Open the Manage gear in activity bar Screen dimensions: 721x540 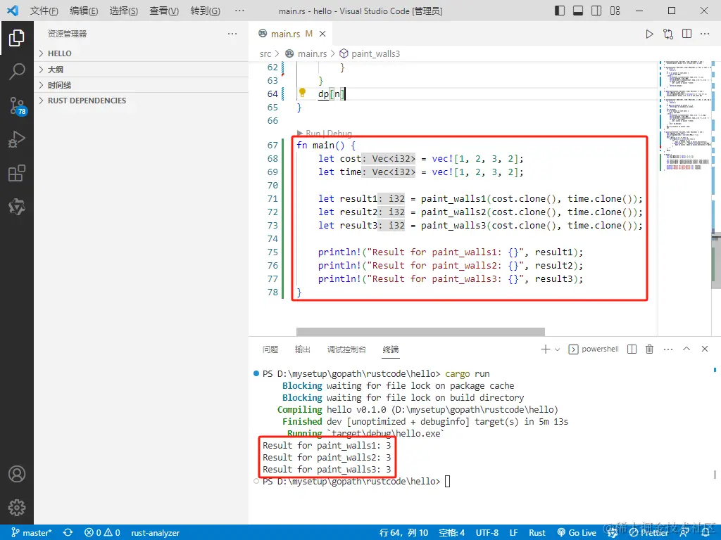coord(17,508)
